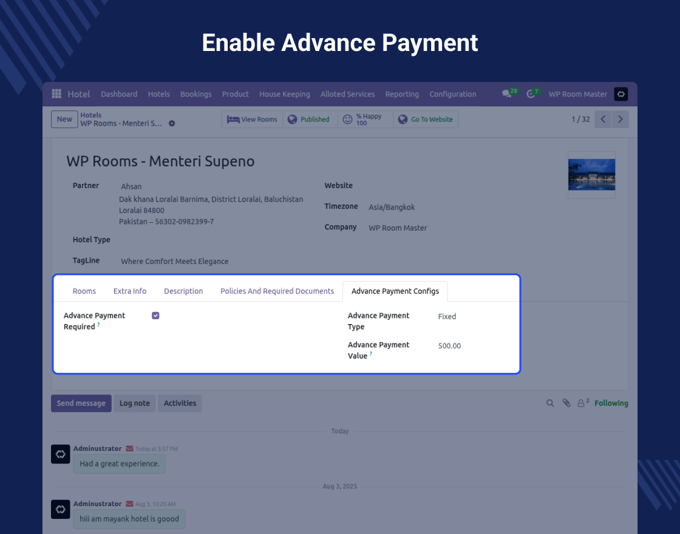Click the Go To Website button
680x534 pixels.
(426, 120)
